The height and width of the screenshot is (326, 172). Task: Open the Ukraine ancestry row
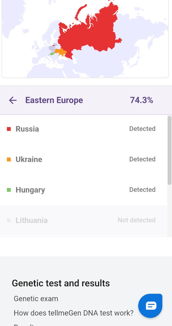[x=83, y=159]
